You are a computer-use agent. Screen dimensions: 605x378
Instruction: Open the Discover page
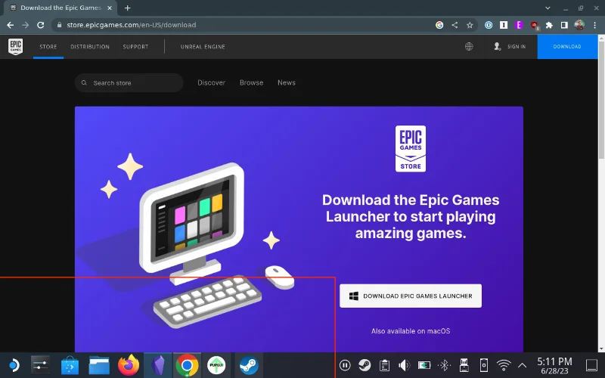pyautogui.click(x=212, y=82)
